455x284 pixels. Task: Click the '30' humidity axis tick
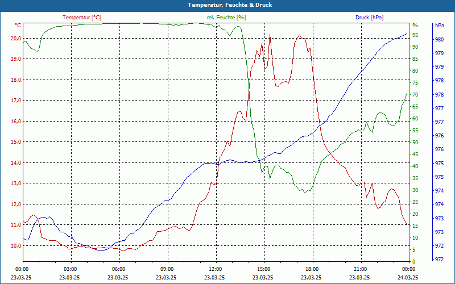415,190
